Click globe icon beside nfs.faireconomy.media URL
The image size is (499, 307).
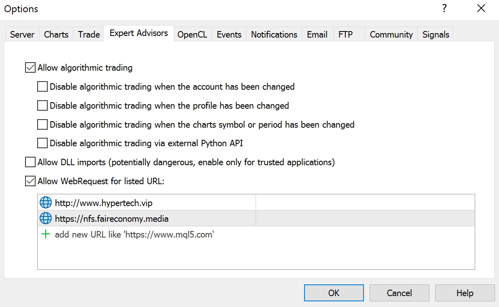(x=46, y=219)
